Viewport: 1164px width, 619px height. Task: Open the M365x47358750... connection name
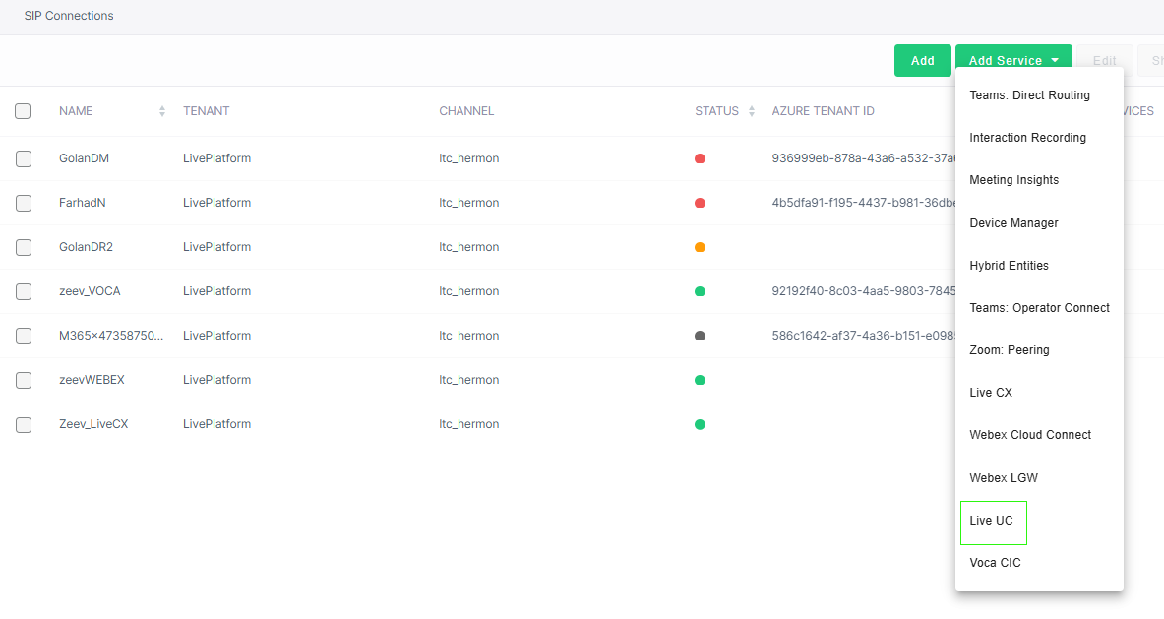pyautogui.click(x=111, y=336)
